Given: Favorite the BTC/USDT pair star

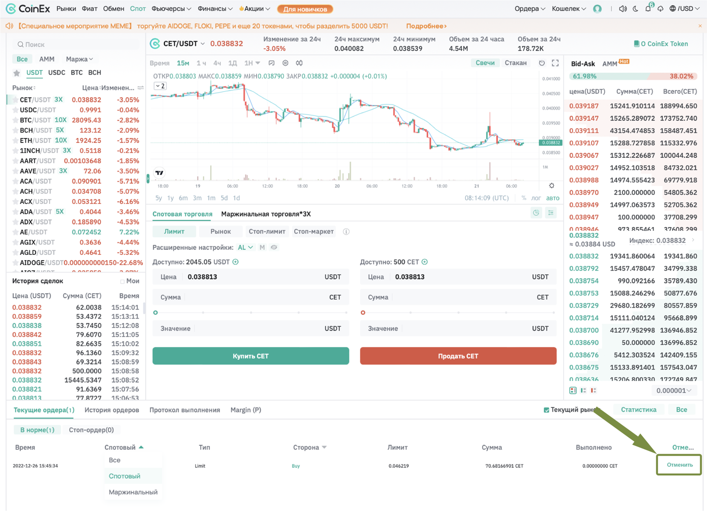Looking at the screenshot, I should (x=15, y=120).
